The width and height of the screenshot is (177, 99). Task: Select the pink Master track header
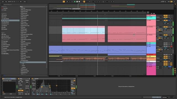tap(151, 71)
